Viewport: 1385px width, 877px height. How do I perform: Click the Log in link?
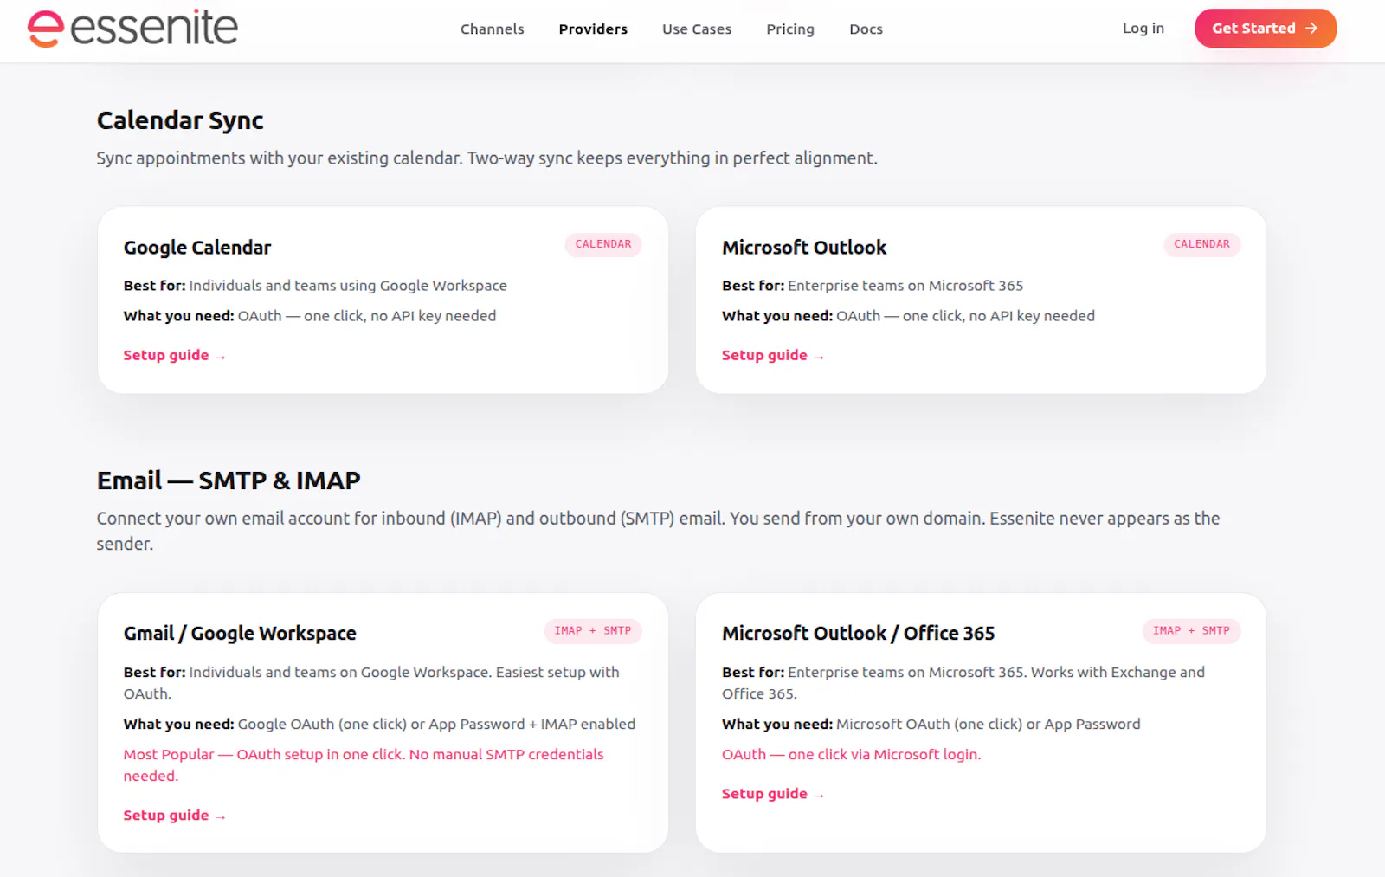pos(1143,29)
